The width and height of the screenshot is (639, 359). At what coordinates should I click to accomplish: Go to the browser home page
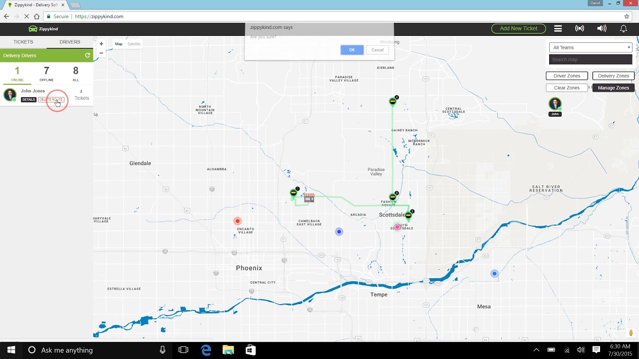pyautogui.click(x=36, y=16)
